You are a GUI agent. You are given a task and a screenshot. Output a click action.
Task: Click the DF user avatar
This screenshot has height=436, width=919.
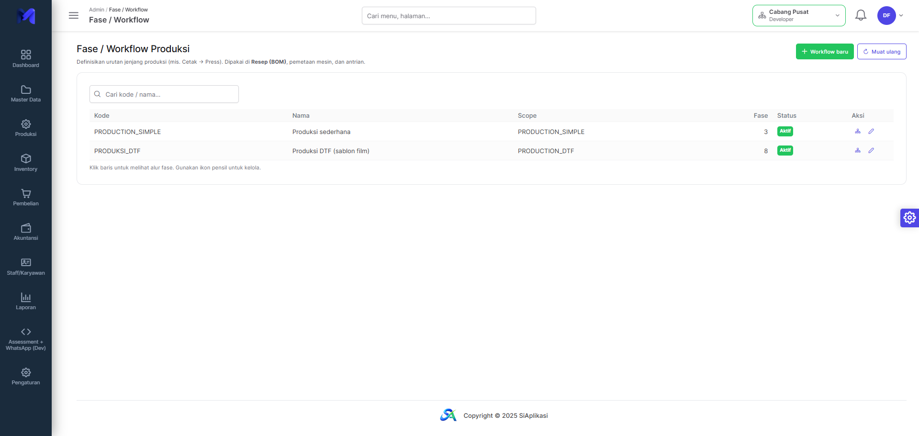[886, 15]
